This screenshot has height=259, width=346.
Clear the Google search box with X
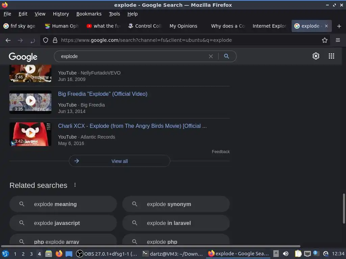click(x=211, y=56)
